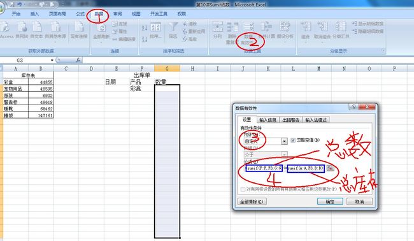This screenshot has width=414, height=241.
Task: Click the formula bar input area
Action: tap(248, 60)
